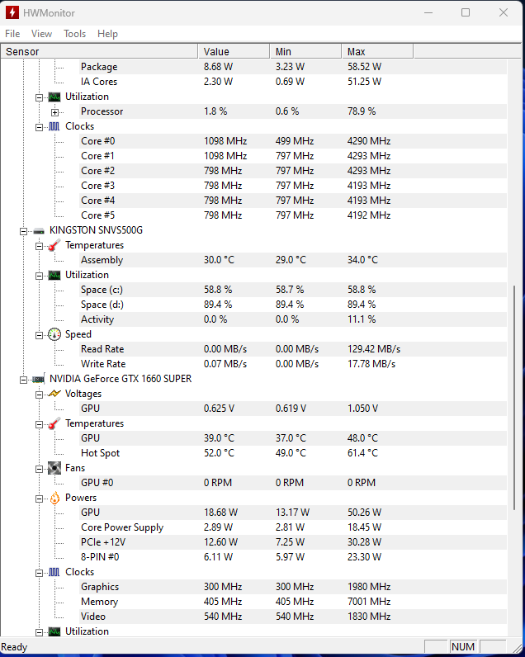Click the Speed gauge icon
Image resolution: width=525 pixels, height=657 pixels.
pyautogui.click(x=54, y=334)
